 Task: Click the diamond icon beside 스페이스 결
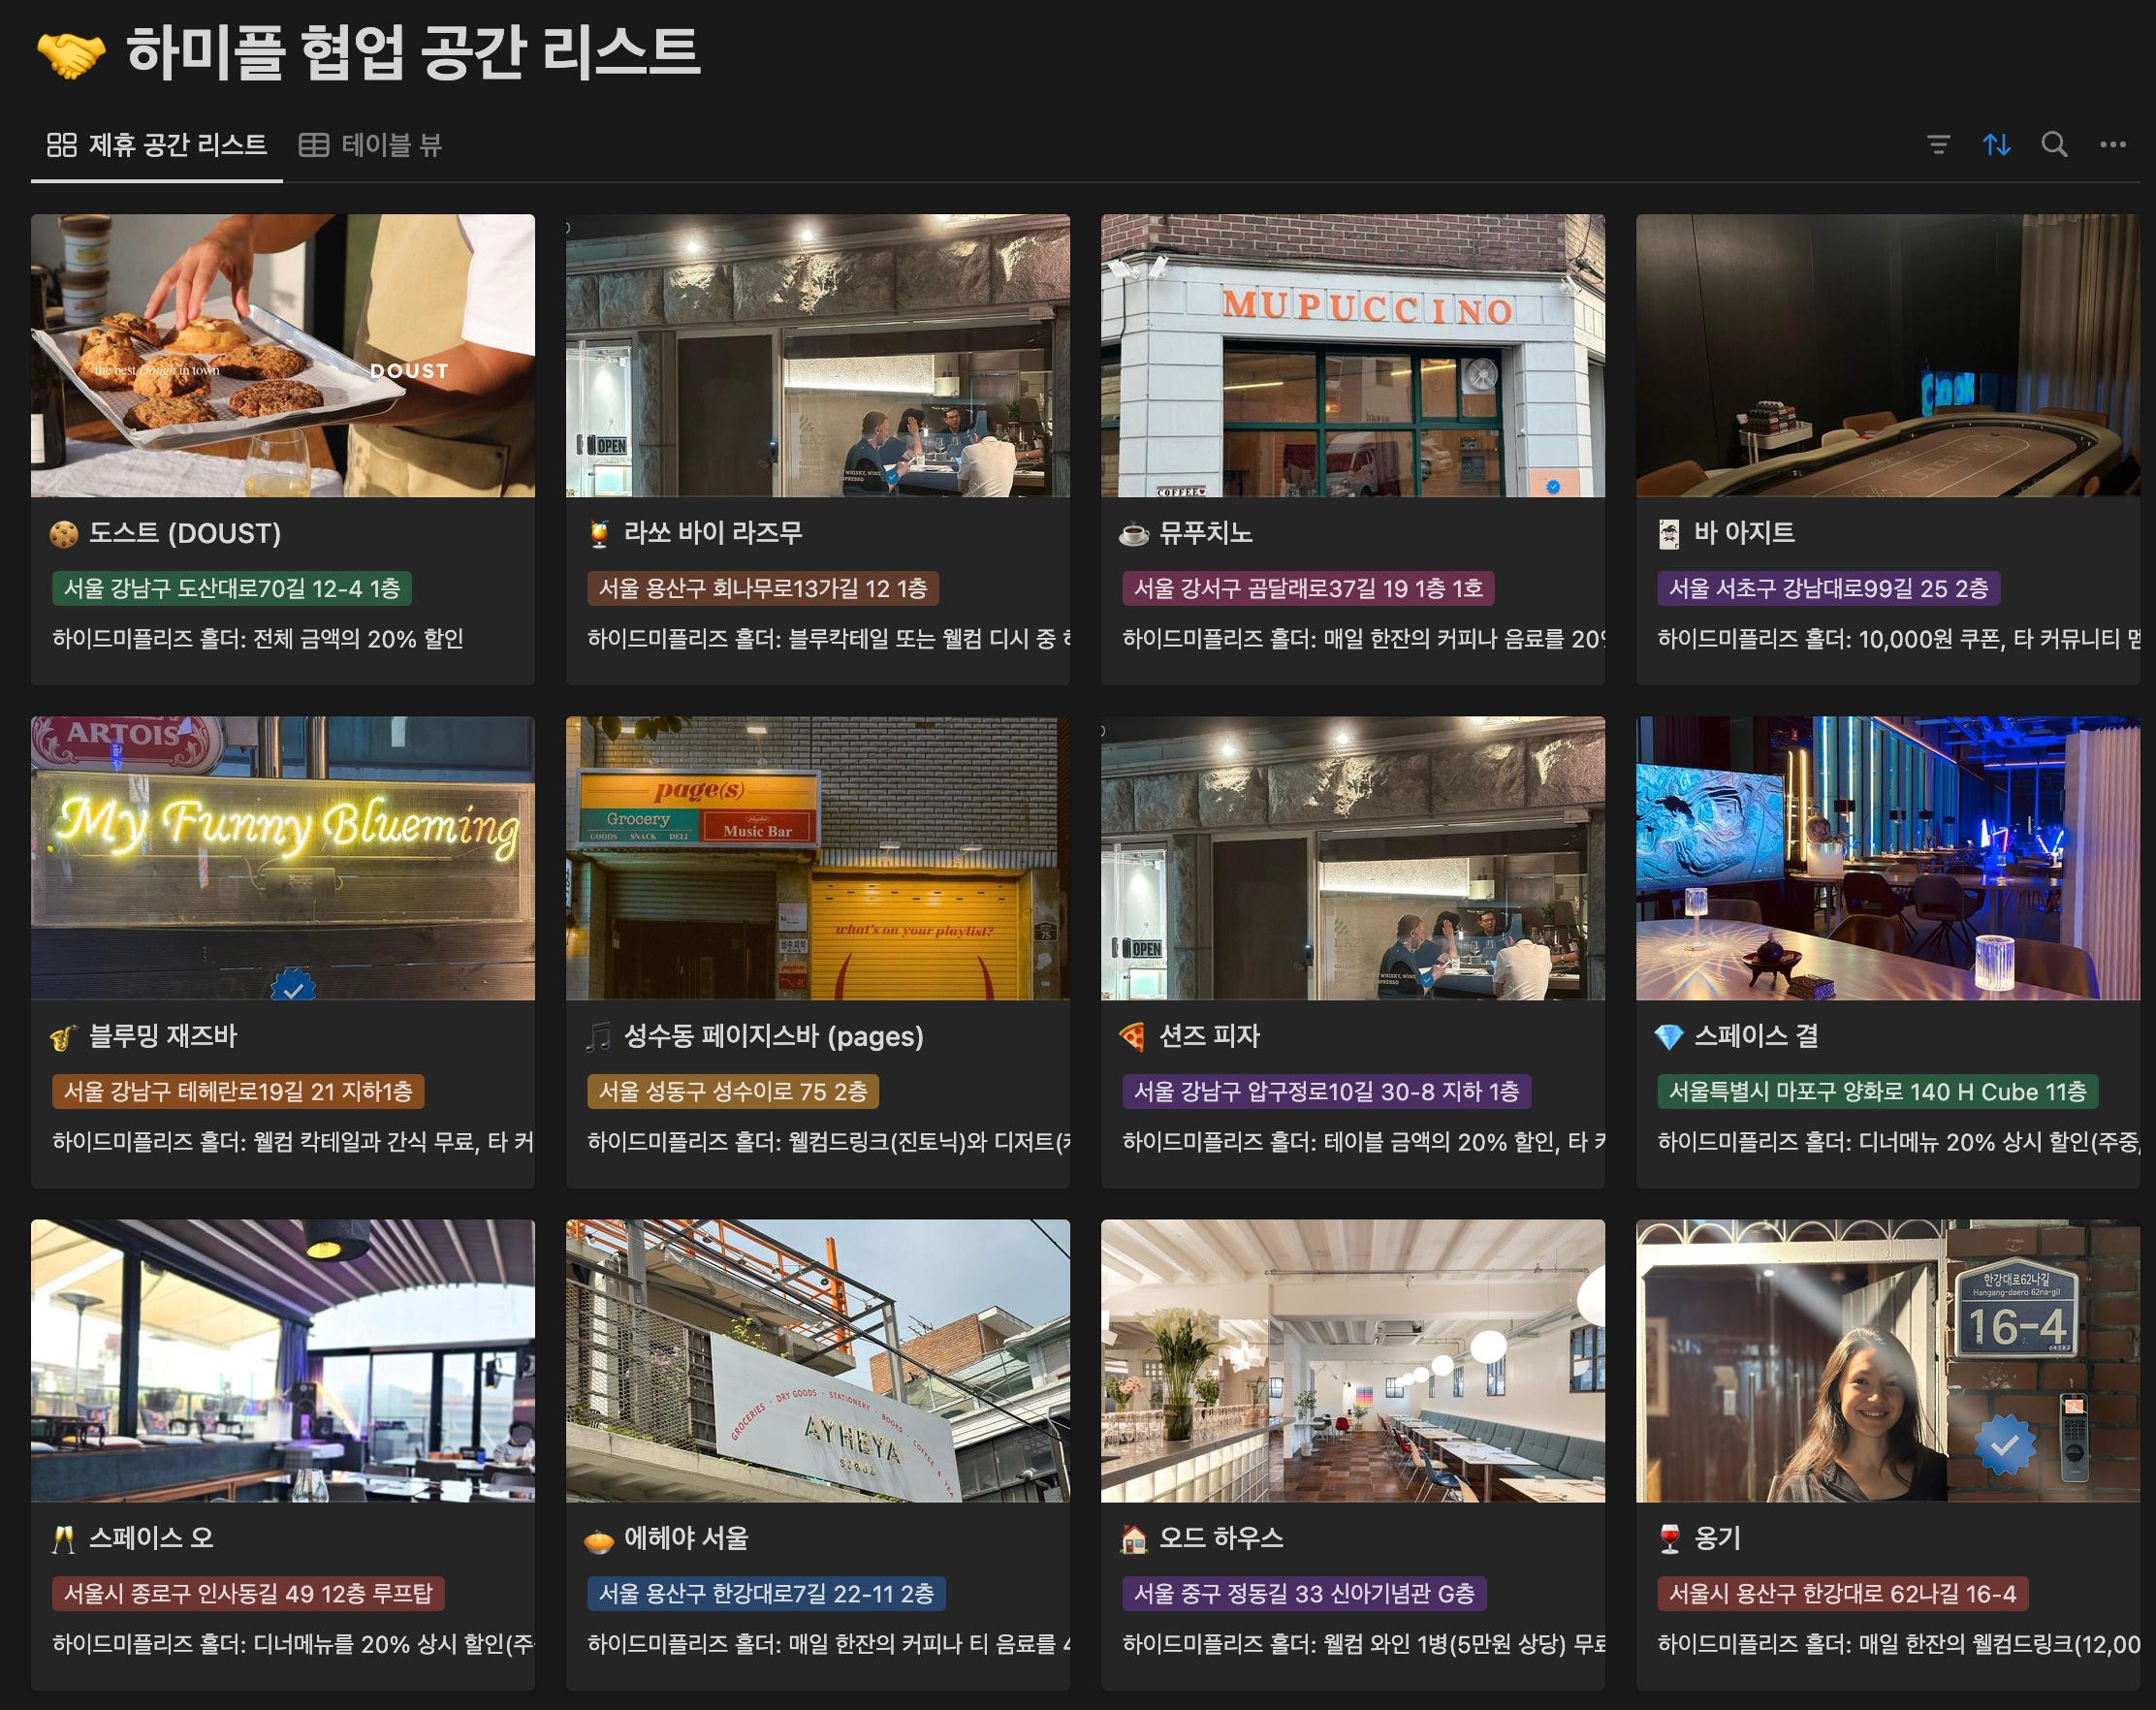pos(1668,1037)
